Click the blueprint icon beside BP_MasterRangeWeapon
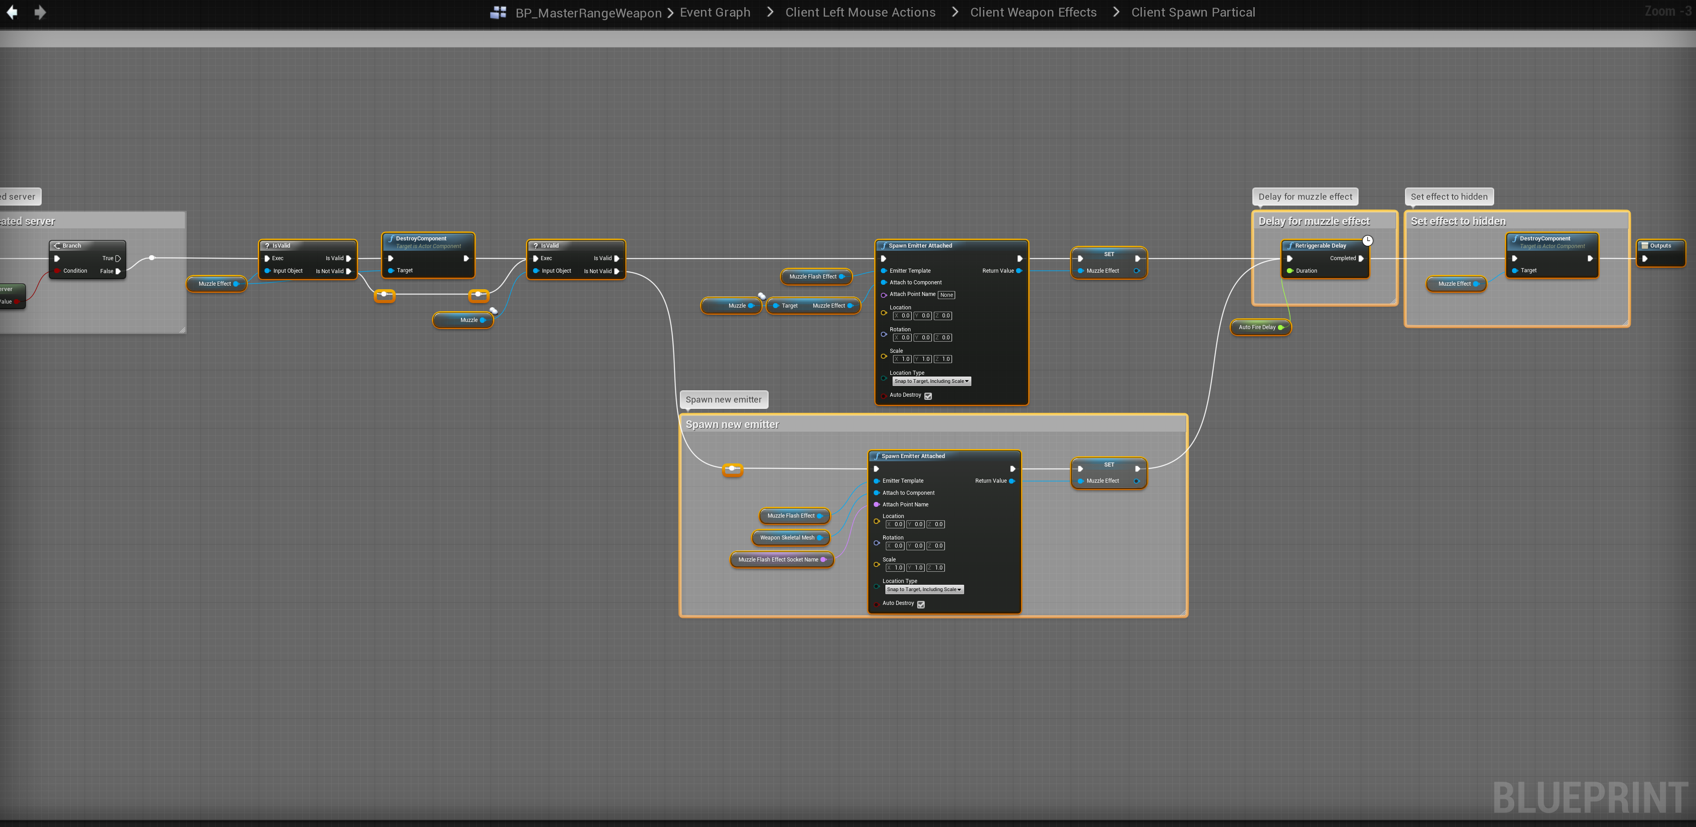 click(x=498, y=13)
